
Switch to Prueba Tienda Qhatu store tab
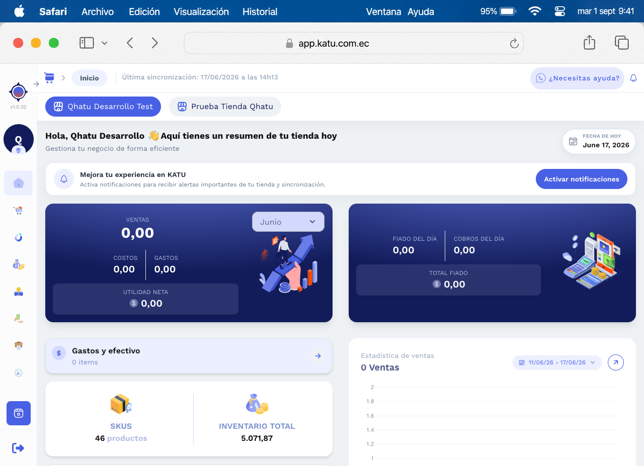tap(225, 107)
